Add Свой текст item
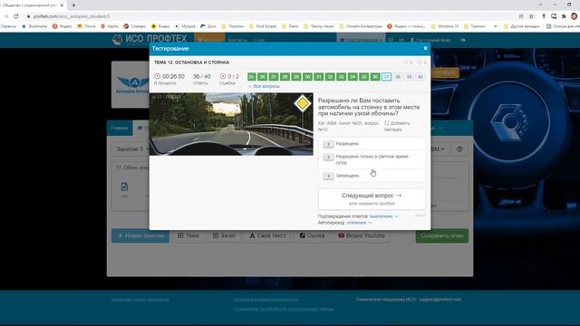This screenshot has width=580, height=326. (267, 235)
